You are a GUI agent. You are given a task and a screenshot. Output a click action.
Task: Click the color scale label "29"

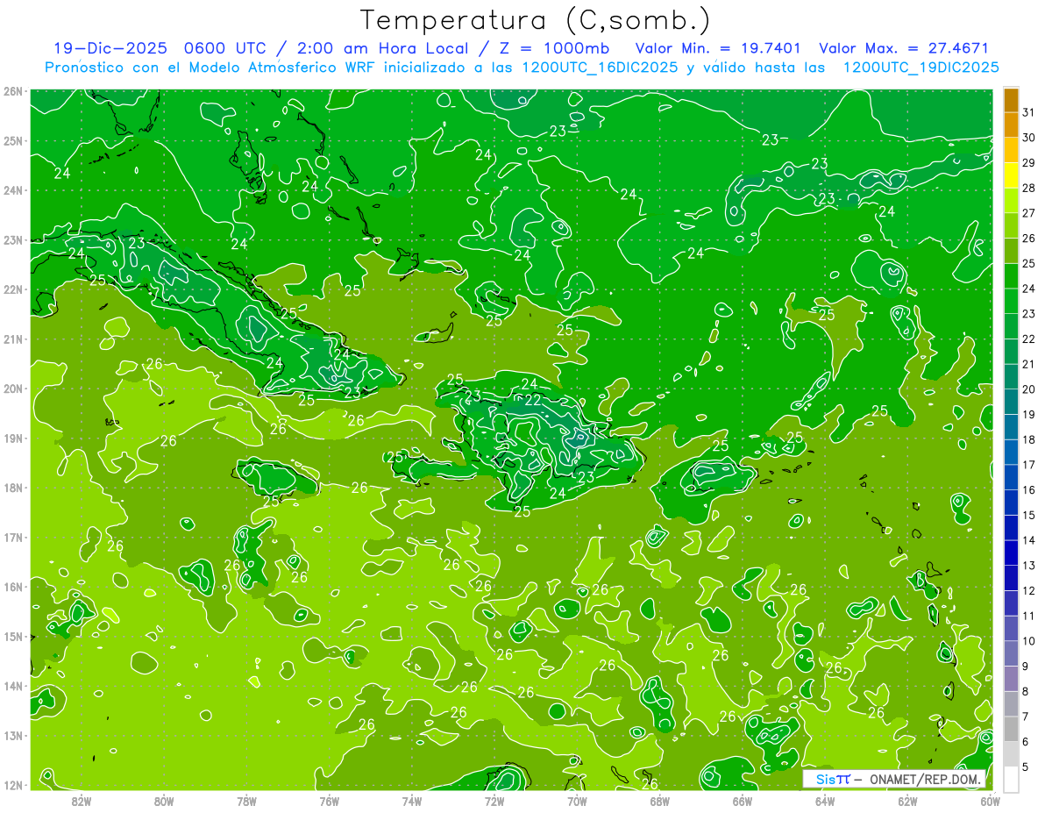coord(1029,163)
